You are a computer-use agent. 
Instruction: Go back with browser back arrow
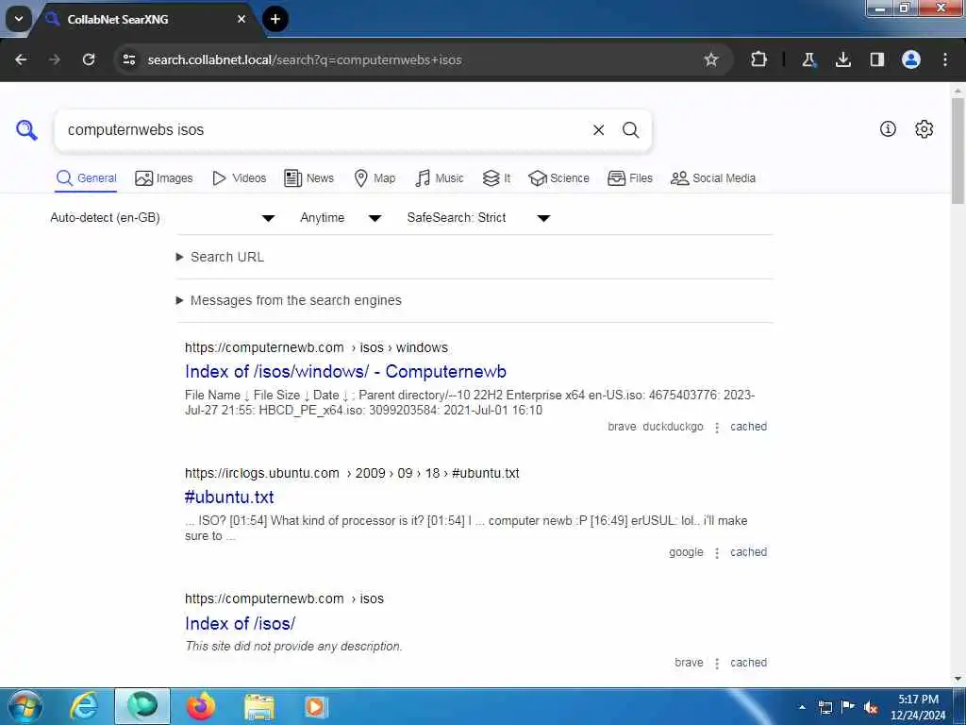[21, 59]
